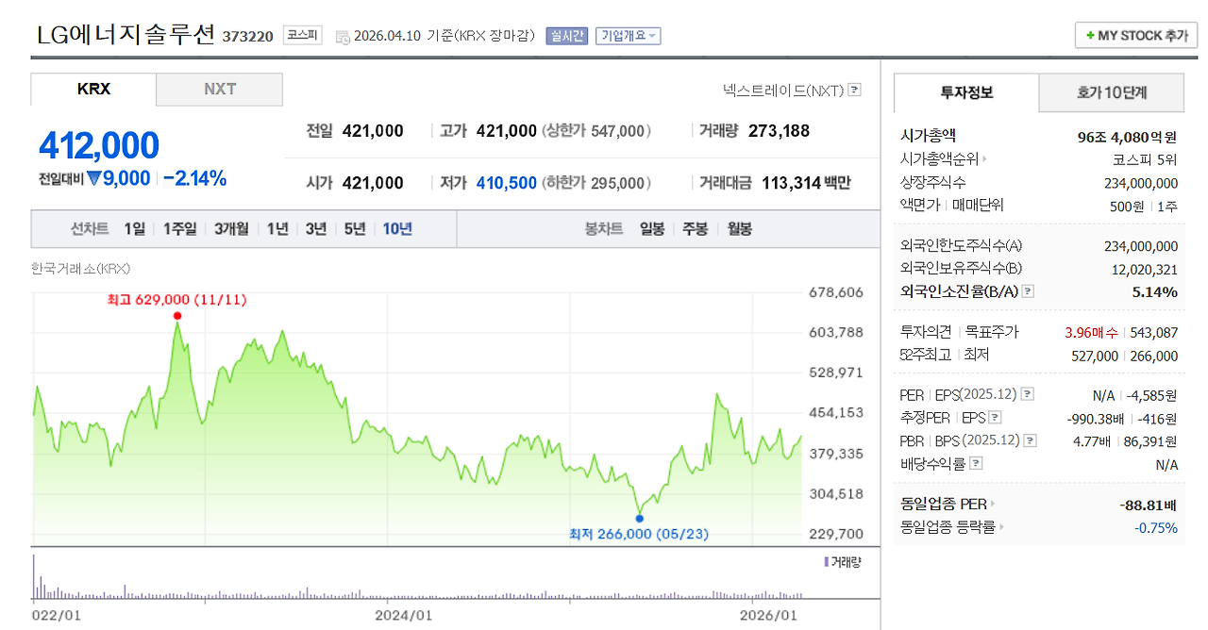This screenshot has width=1208, height=630.
Task: Show the 일봉 candle chart
Action: (x=652, y=229)
